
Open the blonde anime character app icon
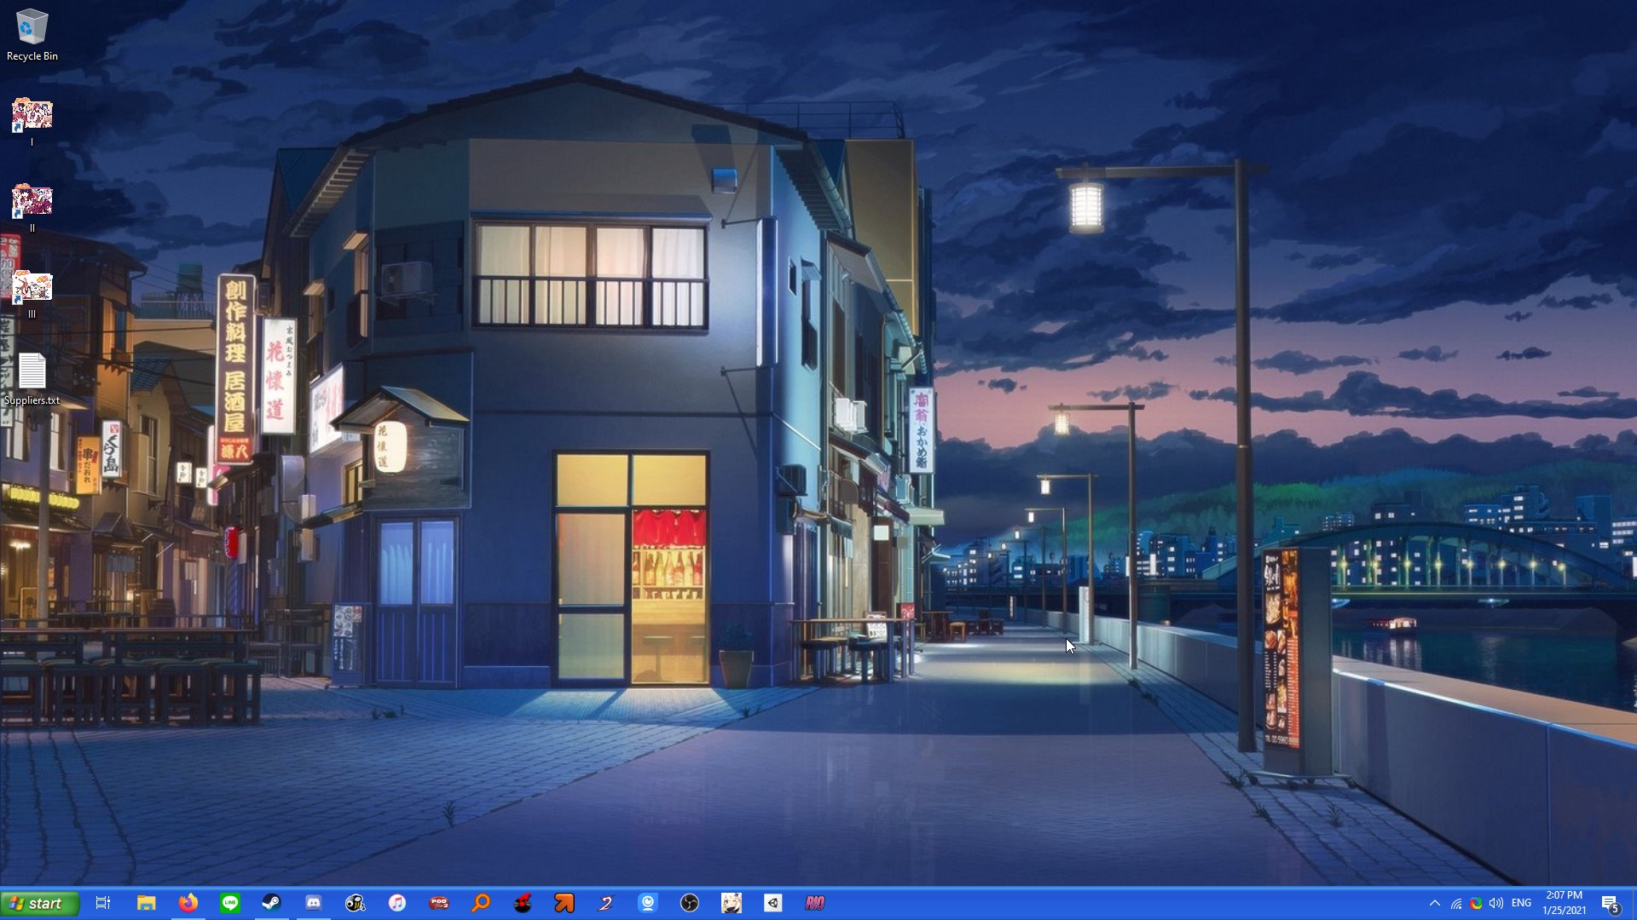(732, 903)
